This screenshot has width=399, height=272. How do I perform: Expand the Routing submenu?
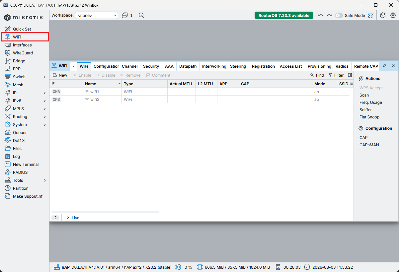45,116
